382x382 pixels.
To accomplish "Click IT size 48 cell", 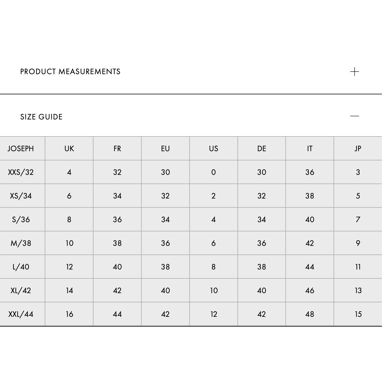I will [310, 314].
